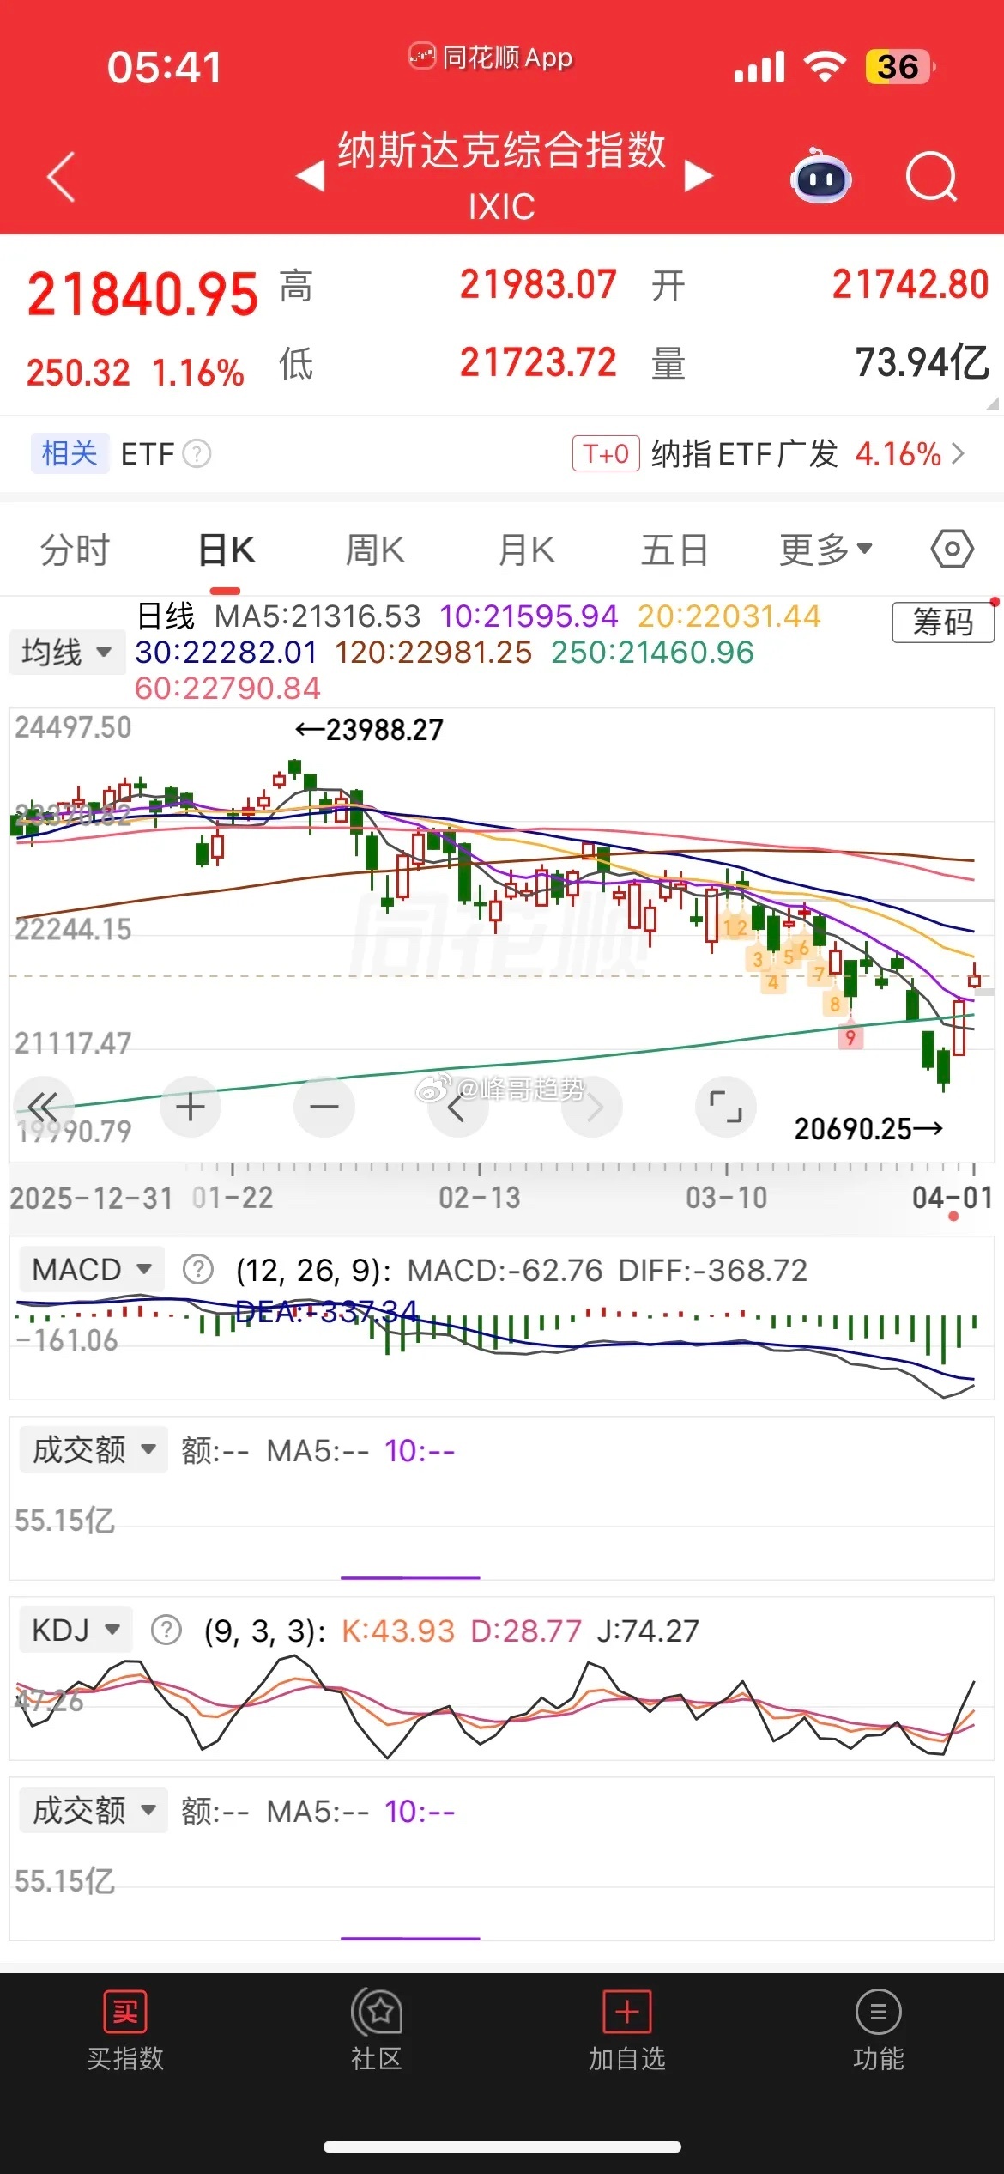1004x2174 pixels.
Task: Select the 分时 tab
Action: 76,550
